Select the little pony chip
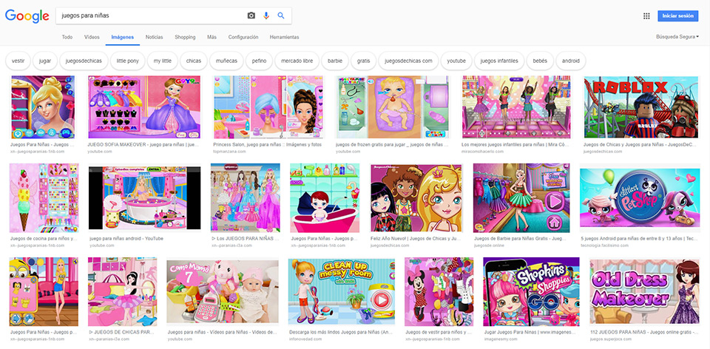Screen dimensions: 710x349 128,61
